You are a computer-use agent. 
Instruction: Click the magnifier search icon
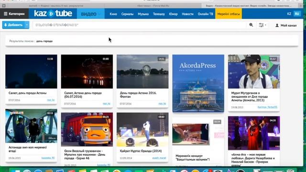point(251,25)
